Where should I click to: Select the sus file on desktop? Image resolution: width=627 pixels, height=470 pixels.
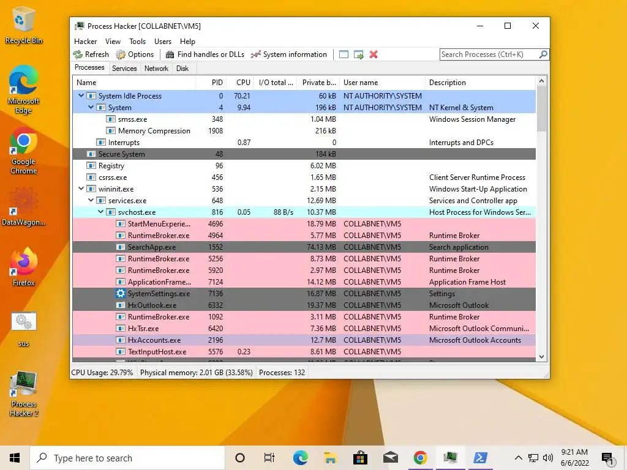pos(24,329)
